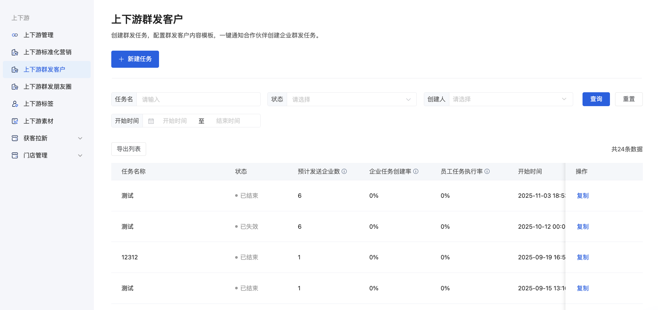This screenshot has width=658, height=310.
Task: Click the 重置 reset button
Action: [629, 99]
